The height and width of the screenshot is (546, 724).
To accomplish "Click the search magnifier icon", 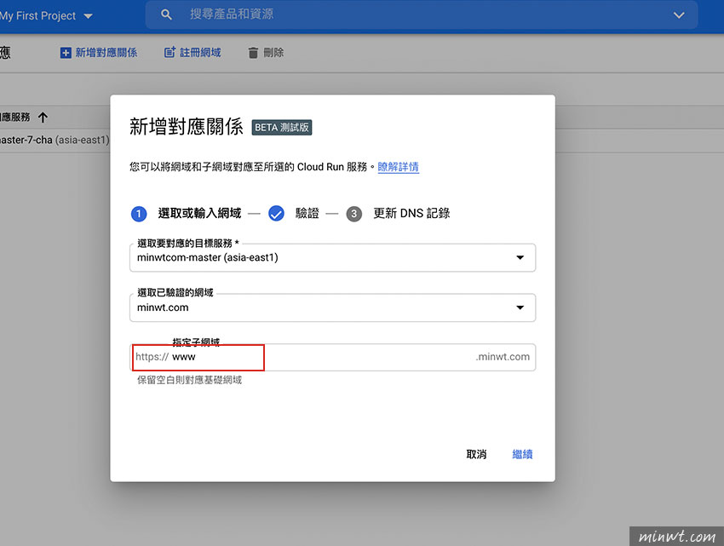I will pos(166,14).
